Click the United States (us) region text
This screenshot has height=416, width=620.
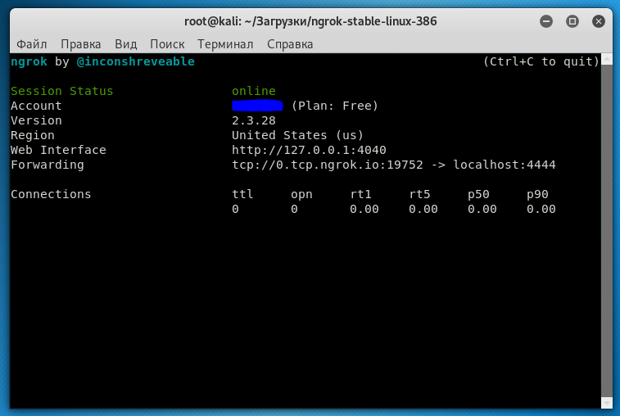[x=297, y=135]
